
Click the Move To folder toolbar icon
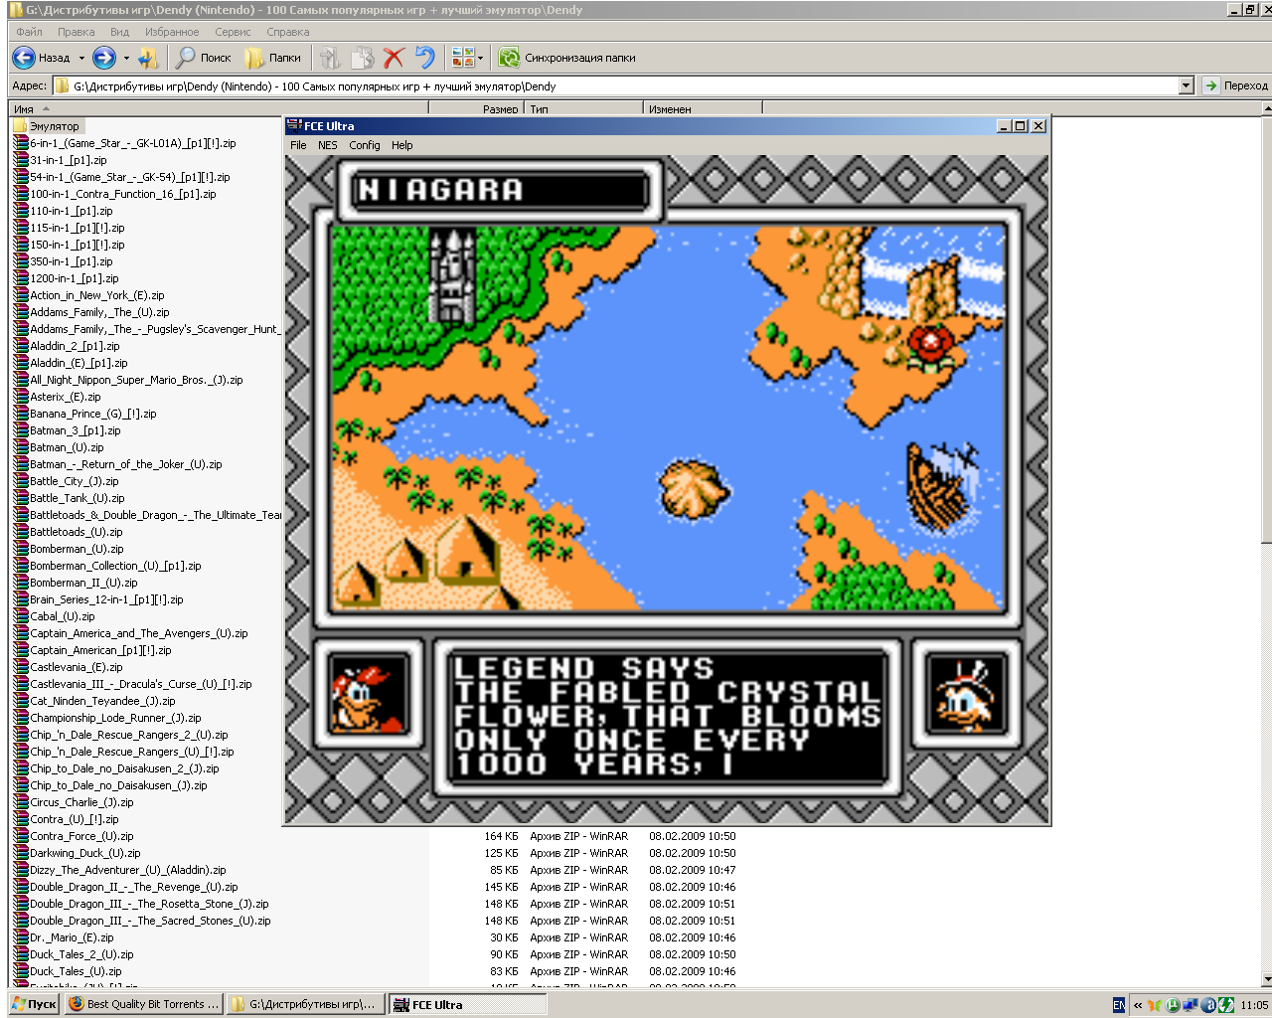point(330,58)
